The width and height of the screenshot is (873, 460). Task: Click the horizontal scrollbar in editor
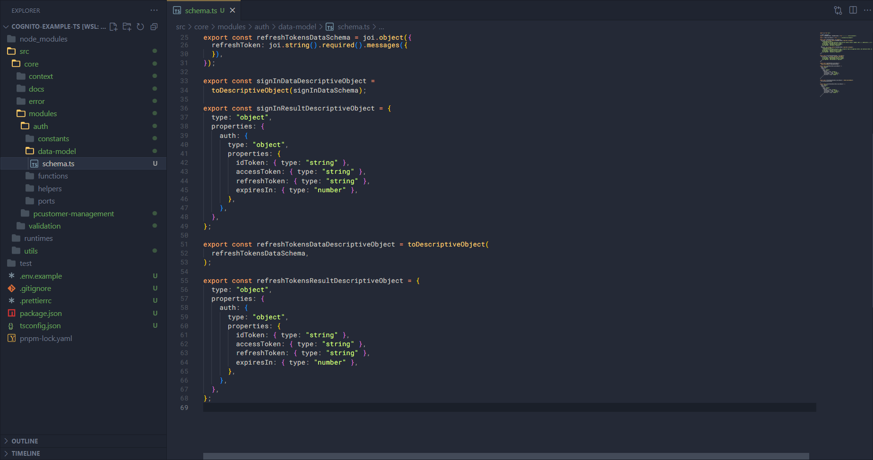point(506,456)
